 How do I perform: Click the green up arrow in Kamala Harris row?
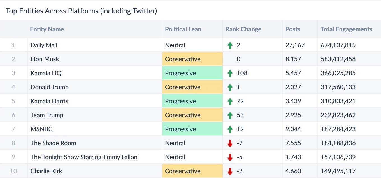230,101
